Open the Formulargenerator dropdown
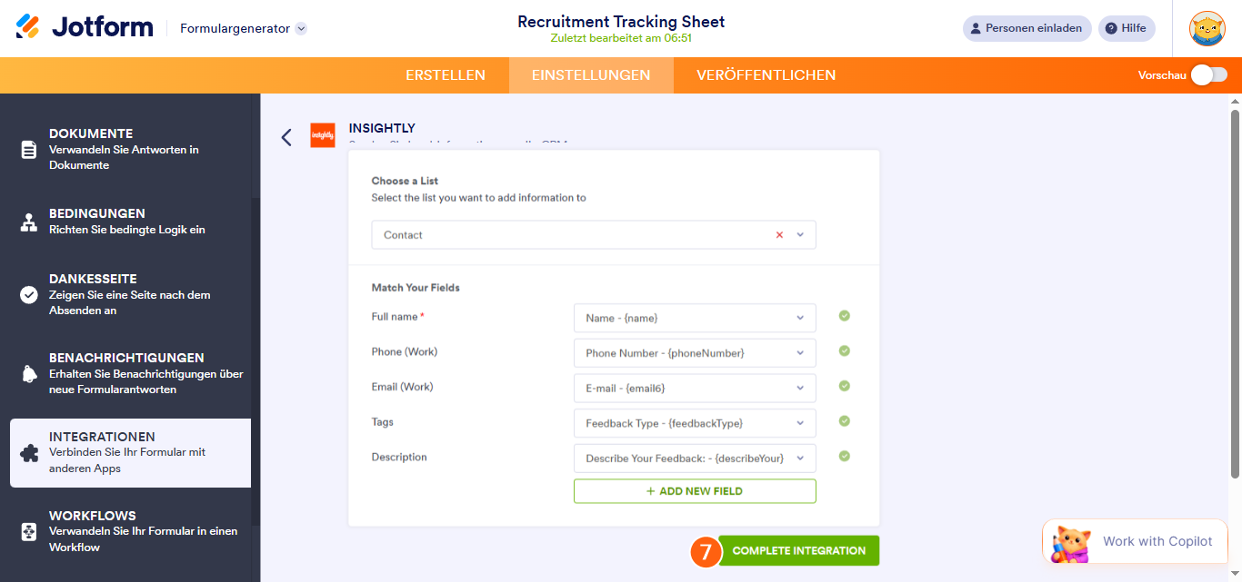The height and width of the screenshot is (582, 1242). (241, 28)
